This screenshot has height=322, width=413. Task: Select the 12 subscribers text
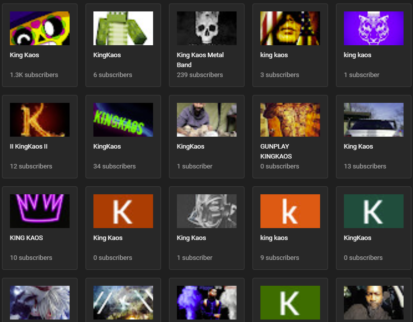31,166
